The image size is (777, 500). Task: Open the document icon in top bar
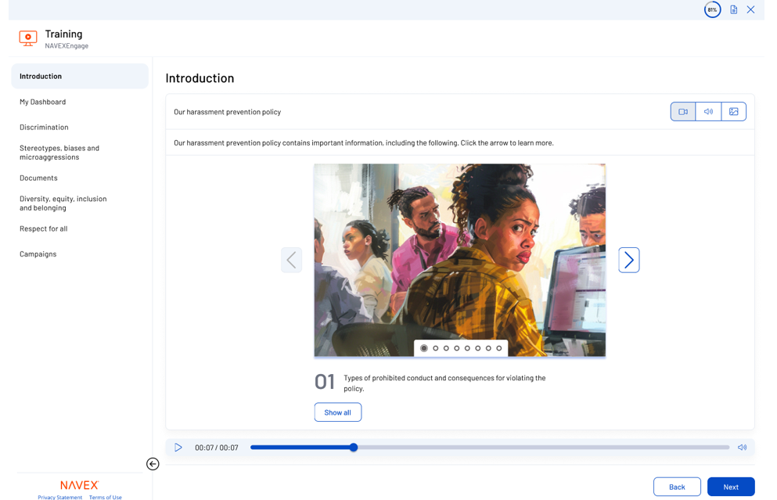(733, 9)
